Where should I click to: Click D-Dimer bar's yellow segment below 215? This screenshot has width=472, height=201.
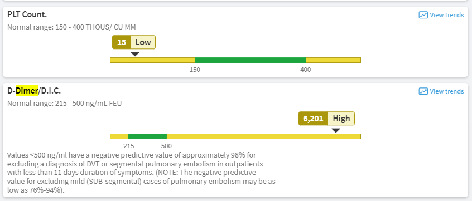[x=119, y=136]
